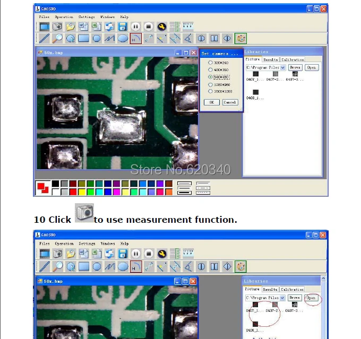Viewport: 361px width, 339px height.
Task: Pick the bright yellow color swatch in palette bar
Action: pyautogui.click(x=82, y=192)
